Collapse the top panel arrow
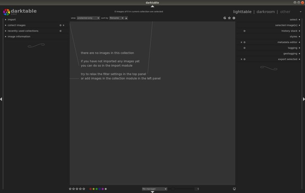The width and height of the screenshot is (305, 193). tap(152, 6)
